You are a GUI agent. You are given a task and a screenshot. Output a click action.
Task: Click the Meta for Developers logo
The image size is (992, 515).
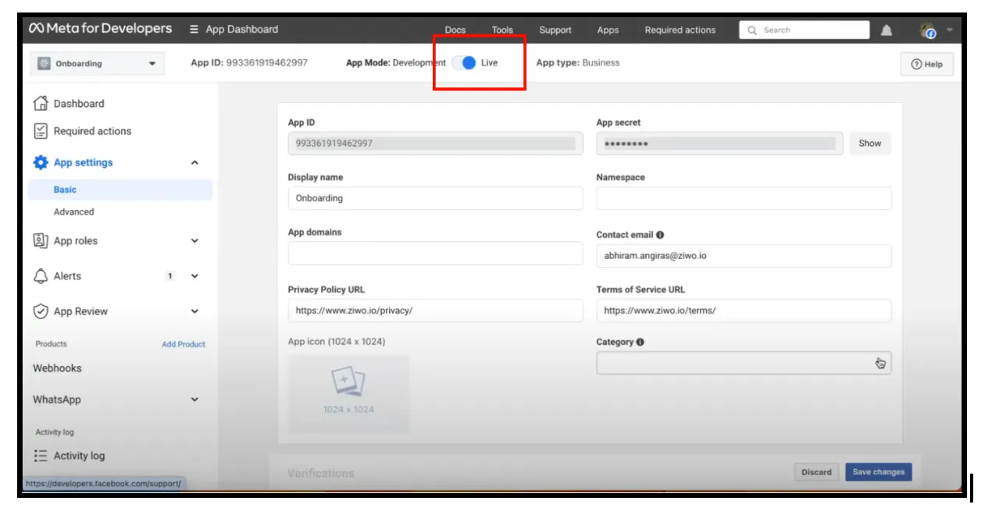tap(100, 29)
